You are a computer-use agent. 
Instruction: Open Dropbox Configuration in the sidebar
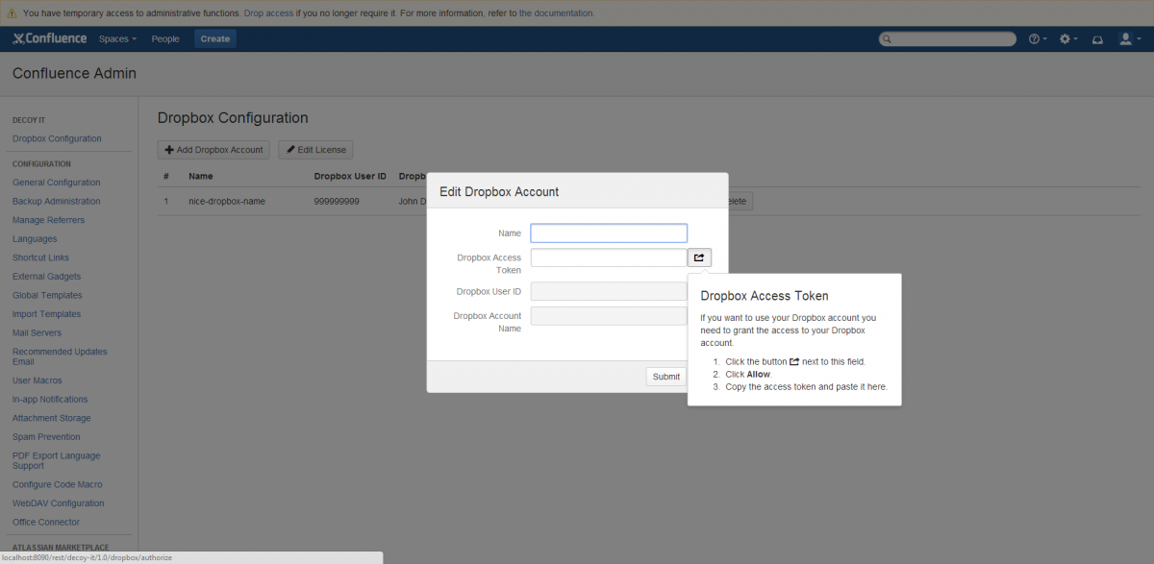[x=57, y=138]
